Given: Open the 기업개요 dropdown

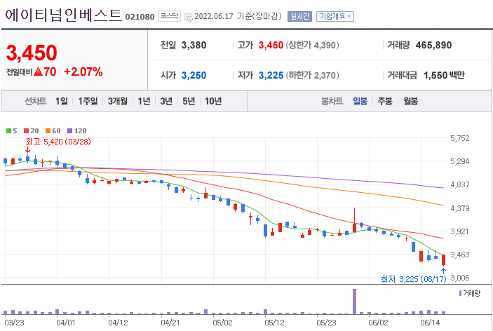Looking at the screenshot, I should pos(335,16).
